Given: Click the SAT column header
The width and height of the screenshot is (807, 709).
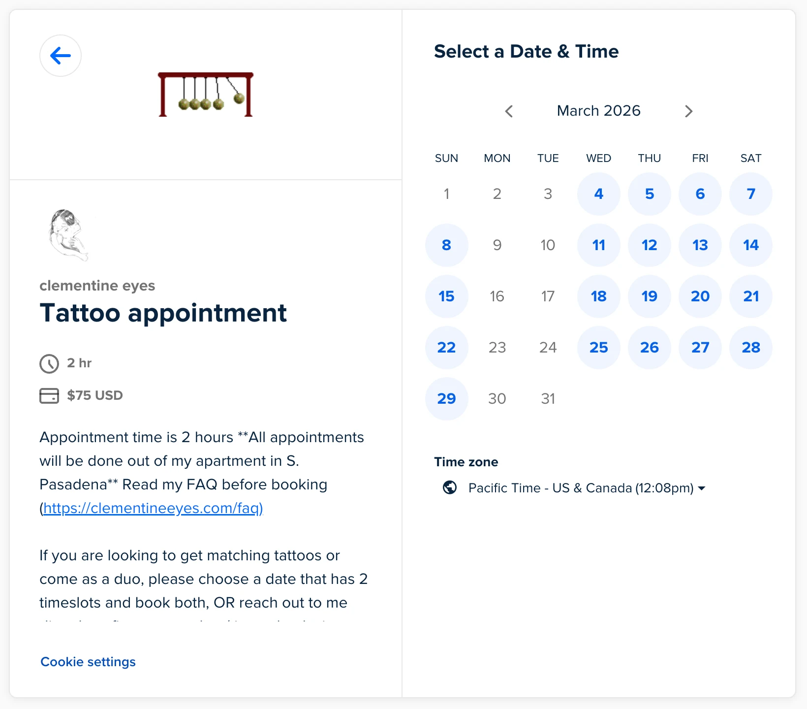Looking at the screenshot, I should point(750,158).
